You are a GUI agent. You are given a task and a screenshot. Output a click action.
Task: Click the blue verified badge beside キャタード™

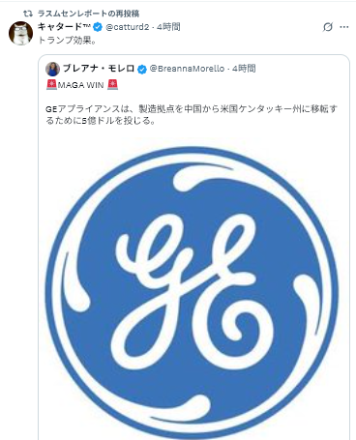(98, 27)
